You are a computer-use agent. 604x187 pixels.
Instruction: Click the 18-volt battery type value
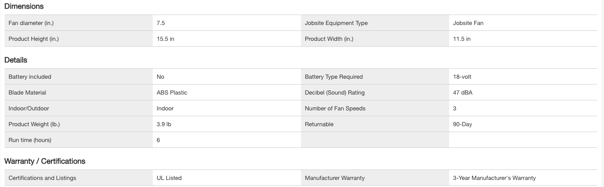[x=462, y=77]
